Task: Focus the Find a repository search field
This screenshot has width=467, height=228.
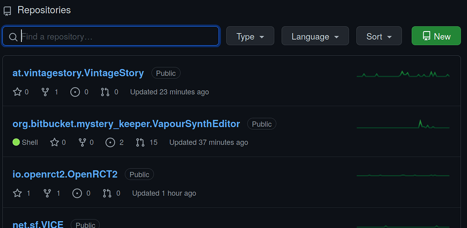Action: coord(111,36)
